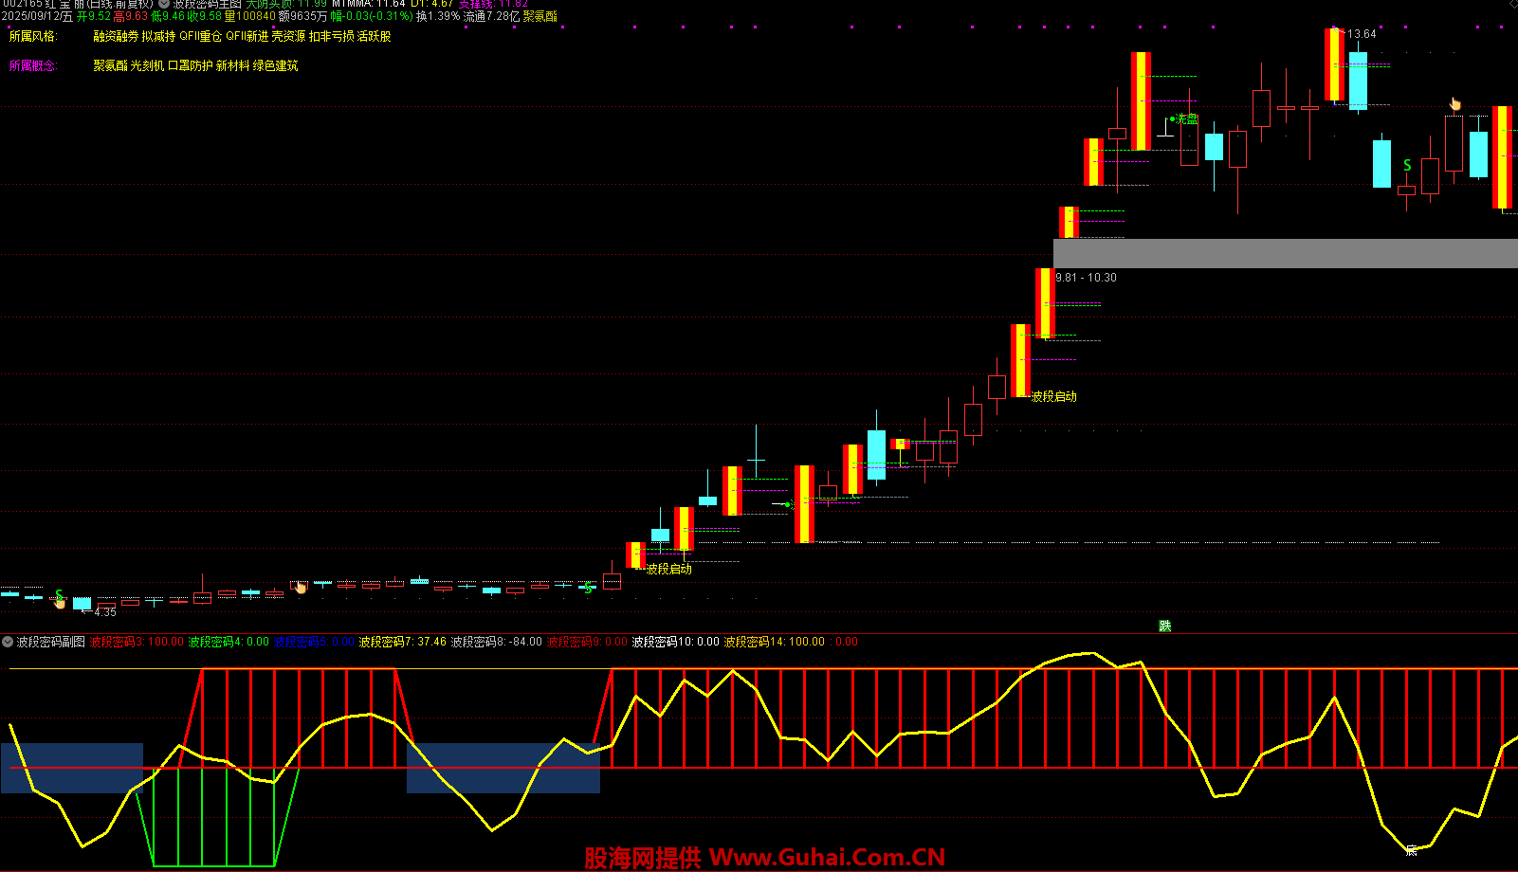1518x872 pixels.
Task: Click the 口罩防护 concept tag
Action: [x=191, y=65]
